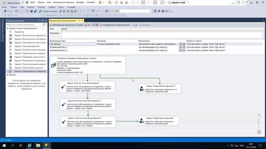Click the Описание text area

pyautogui.click(x=162, y=35)
